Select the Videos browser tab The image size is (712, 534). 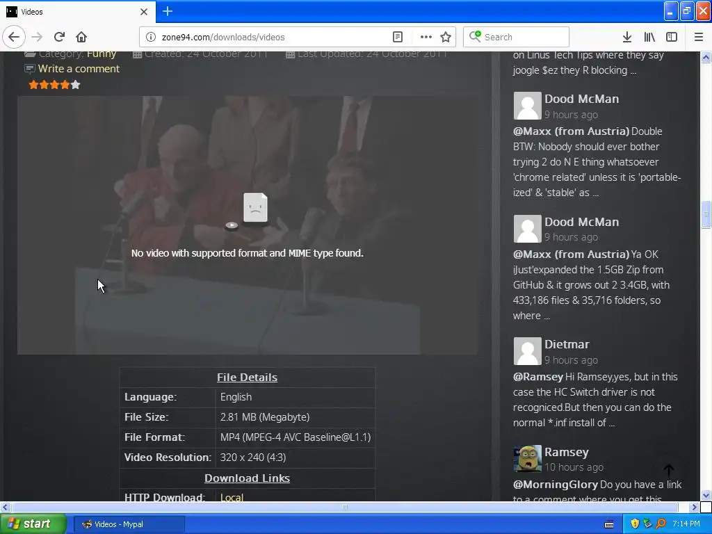(x=78, y=12)
